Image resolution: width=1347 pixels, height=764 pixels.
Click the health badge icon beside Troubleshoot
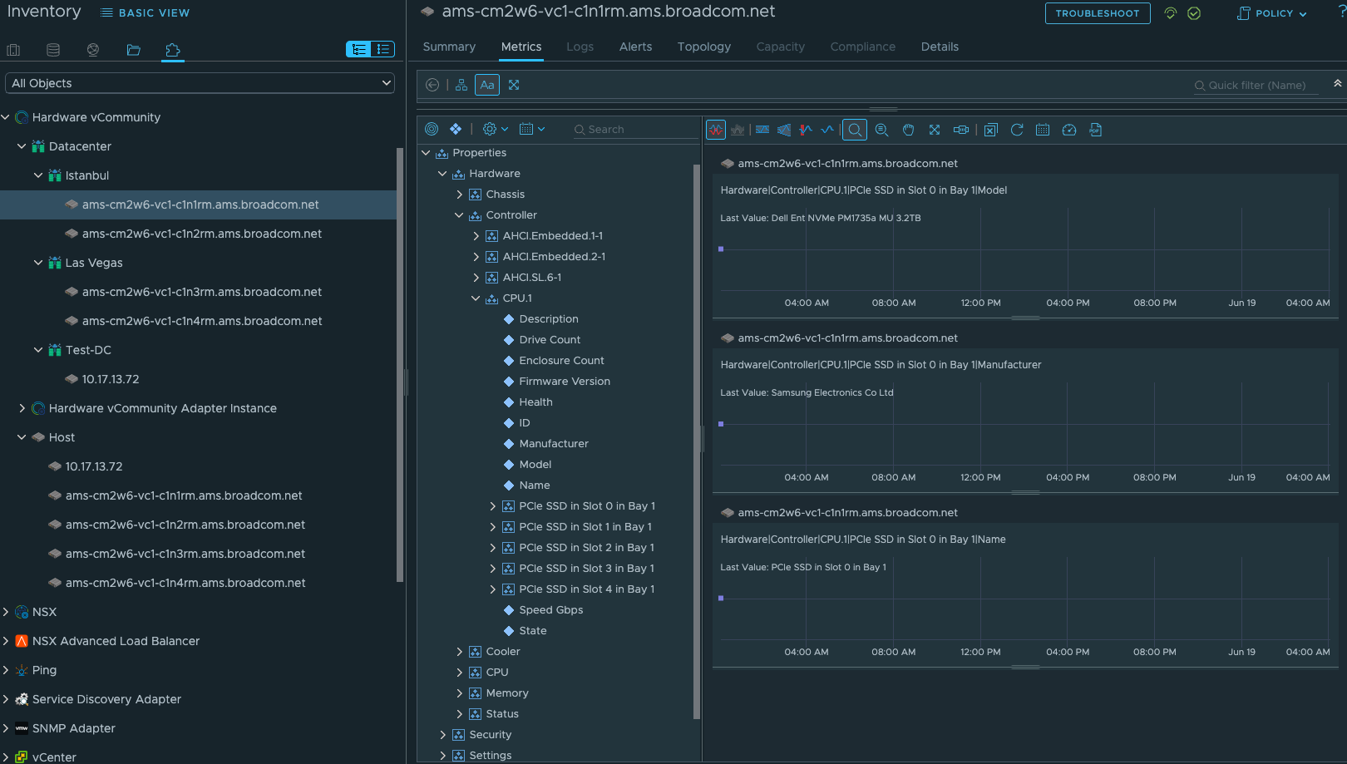(x=1171, y=13)
